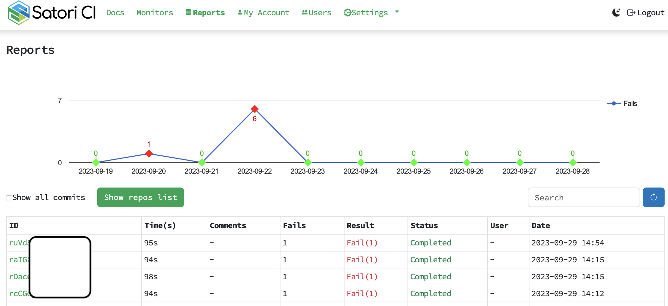Viewport: 668px width, 306px height.
Task: Log out via Logout link
Action: tap(646, 13)
